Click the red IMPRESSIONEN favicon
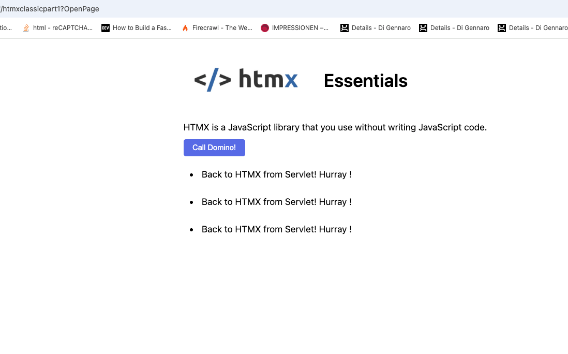The width and height of the screenshot is (568, 354). pos(265,28)
